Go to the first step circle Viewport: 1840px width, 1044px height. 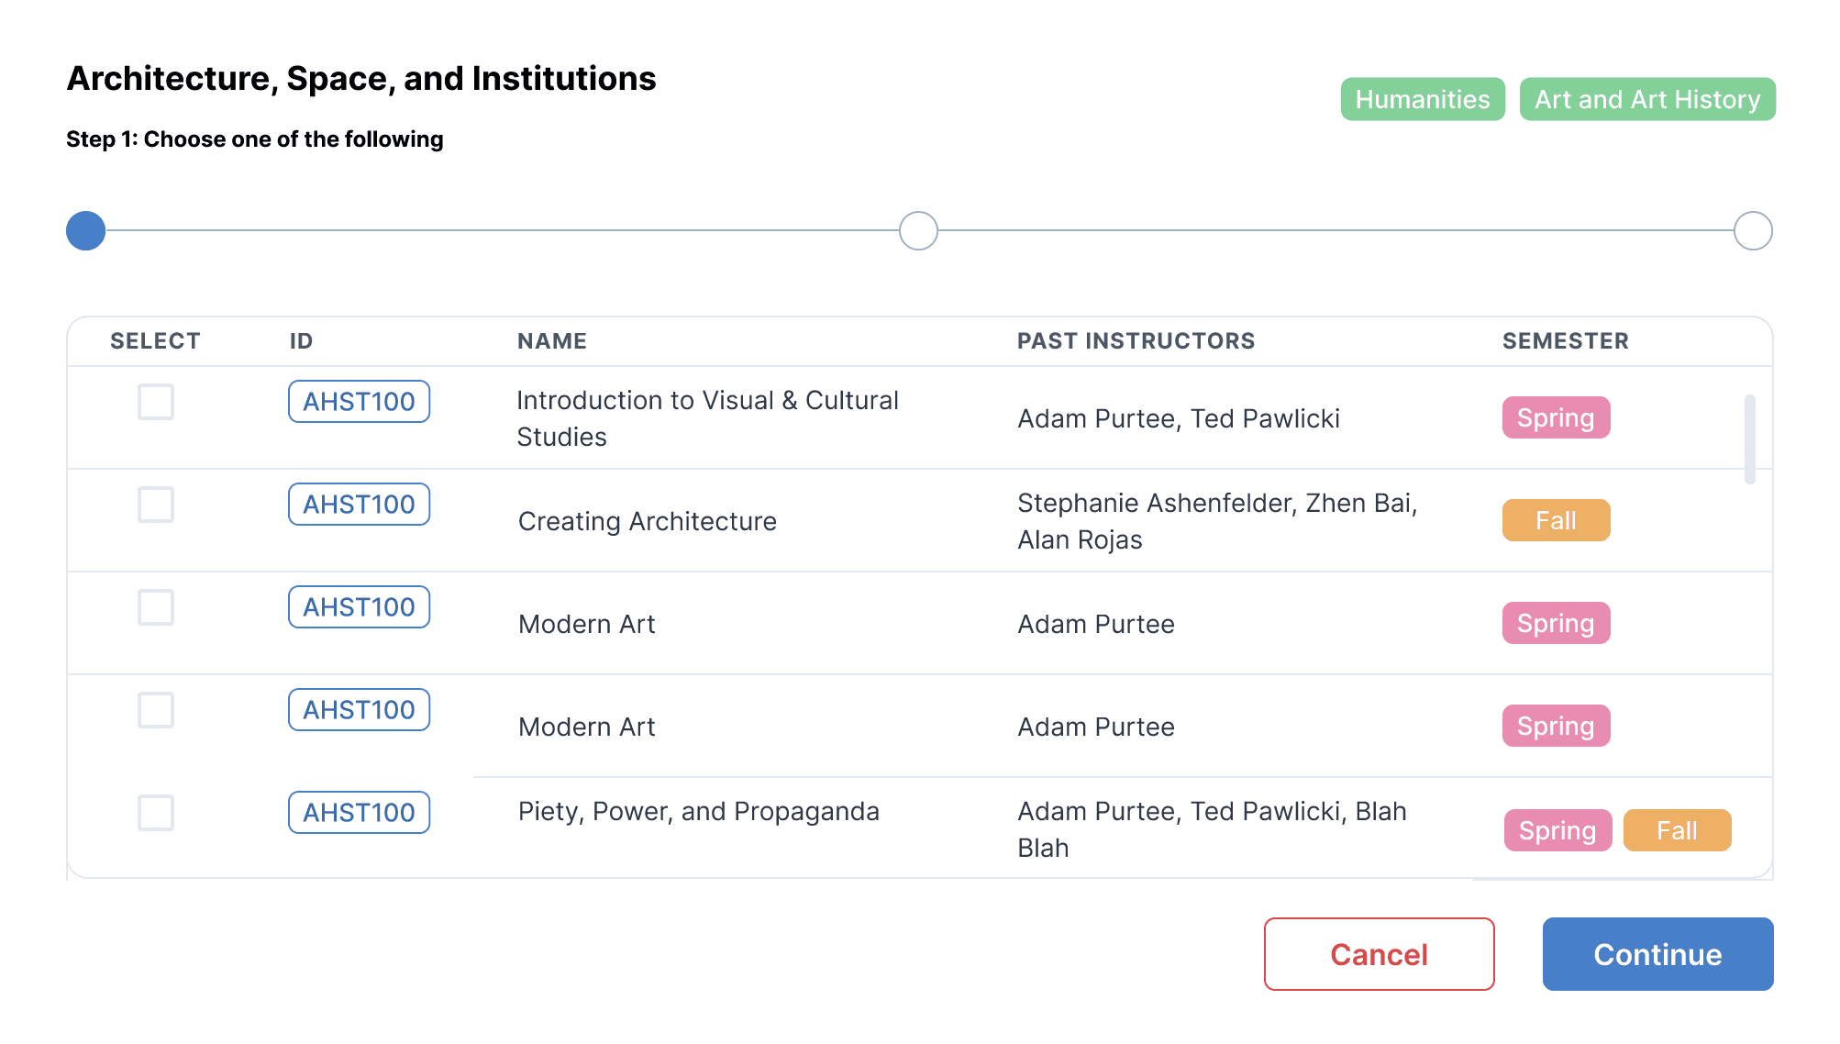click(86, 231)
